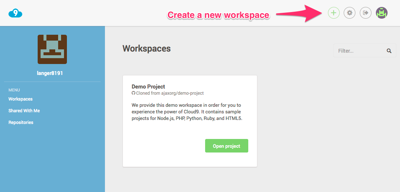The image size is (400, 192).
Task: Click the Open project button
Action: [227, 146]
